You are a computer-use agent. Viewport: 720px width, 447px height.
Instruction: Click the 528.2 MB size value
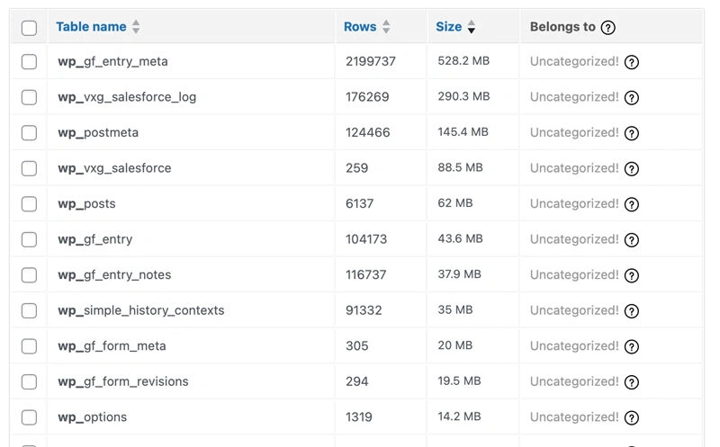463,61
